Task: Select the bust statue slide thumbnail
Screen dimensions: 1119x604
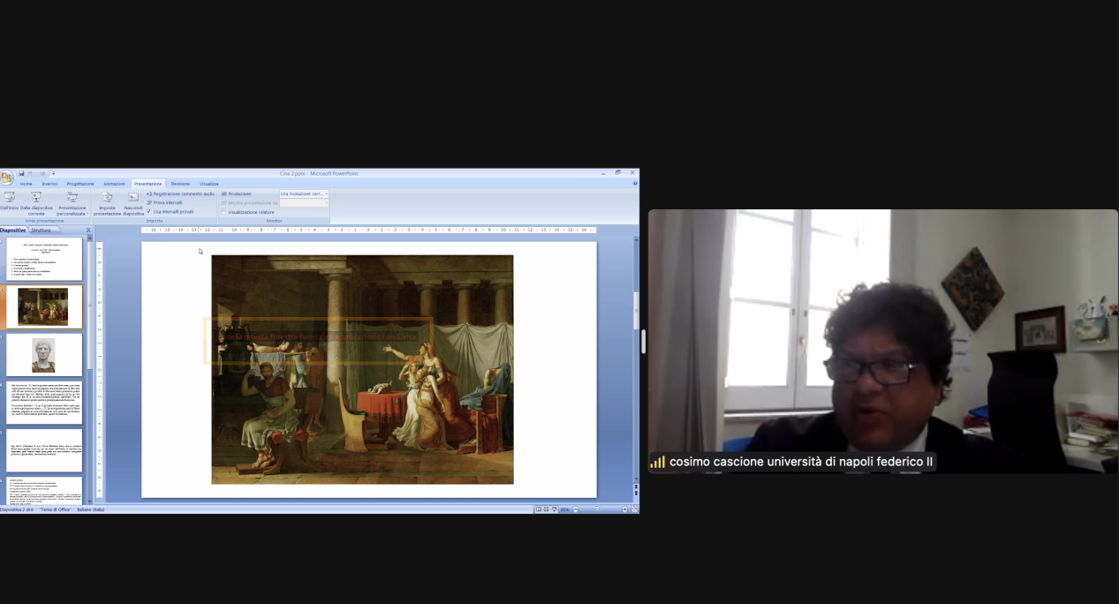Action: 44,354
